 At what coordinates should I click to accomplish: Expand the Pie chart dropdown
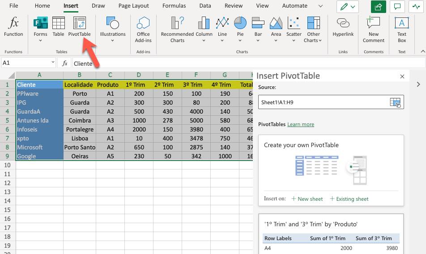tap(240, 41)
